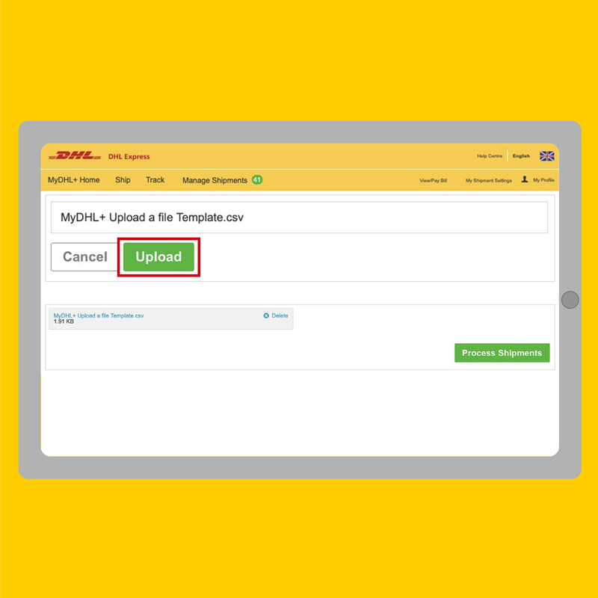
Task: Click the 1.91 KB file size text
Action: (x=64, y=321)
